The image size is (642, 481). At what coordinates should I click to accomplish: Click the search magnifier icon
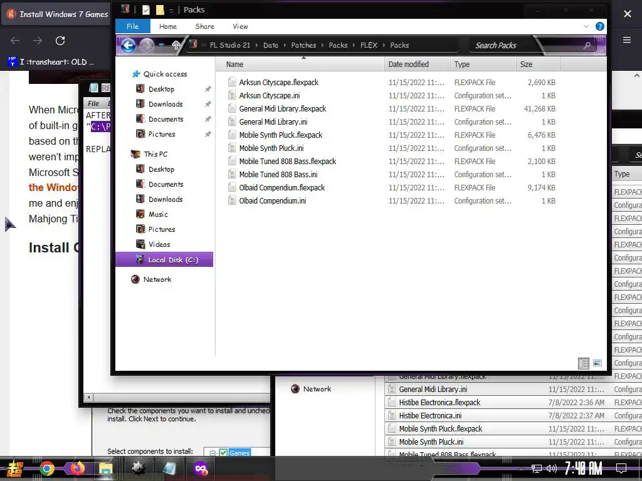pos(587,45)
